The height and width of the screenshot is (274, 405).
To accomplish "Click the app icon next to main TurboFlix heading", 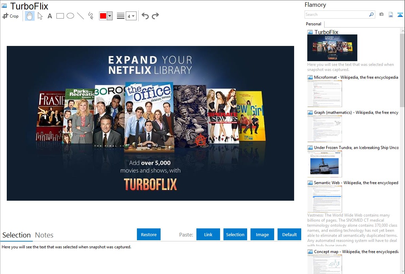I will click(x=4, y=6).
